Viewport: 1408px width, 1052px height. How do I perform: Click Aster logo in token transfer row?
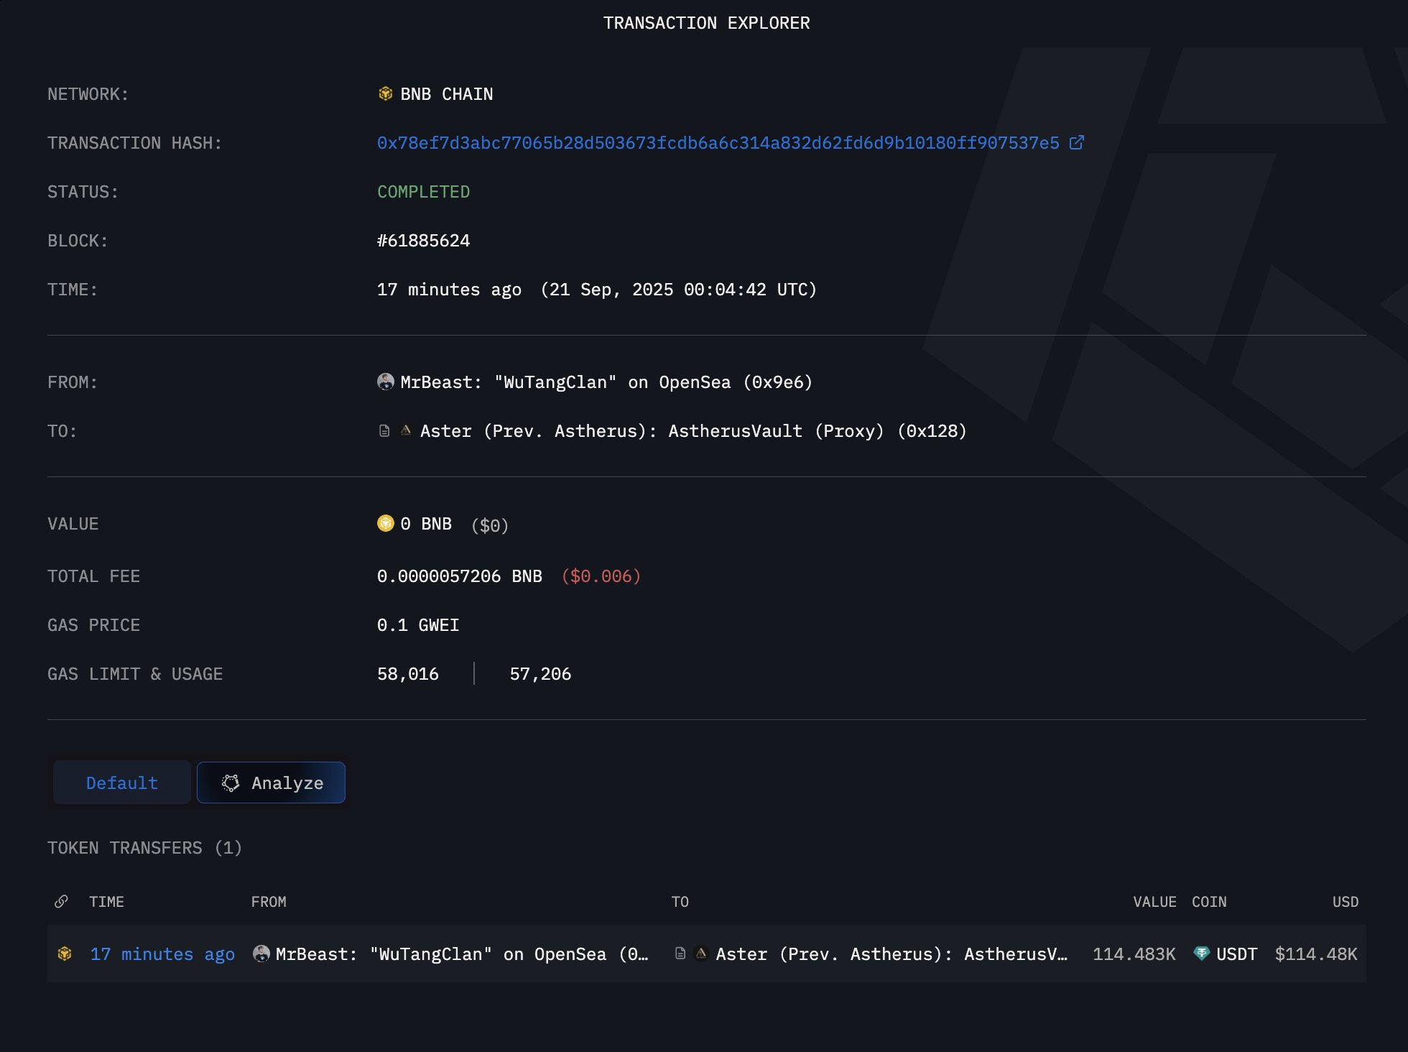tap(701, 954)
